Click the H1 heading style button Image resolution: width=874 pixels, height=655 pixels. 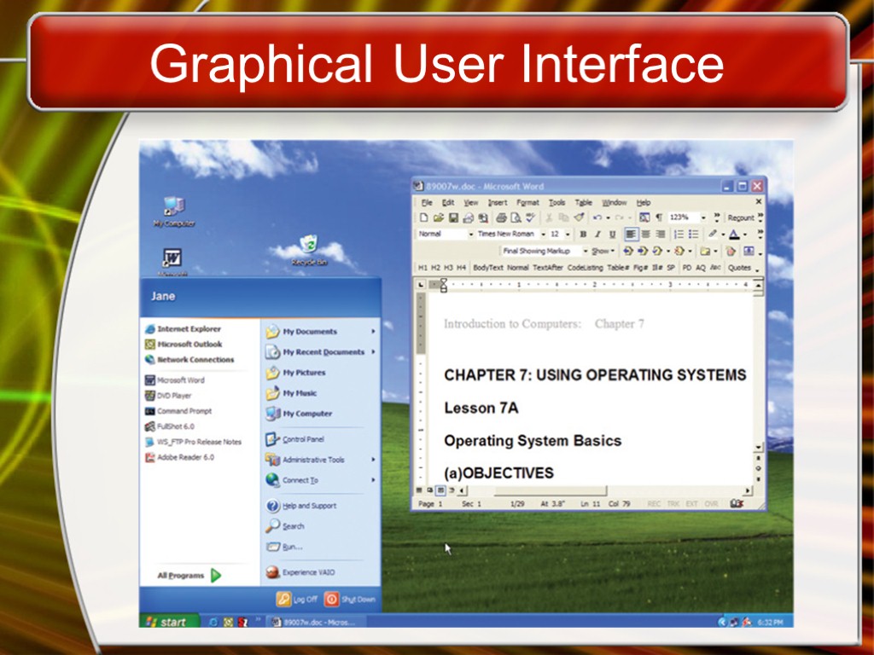click(422, 268)
